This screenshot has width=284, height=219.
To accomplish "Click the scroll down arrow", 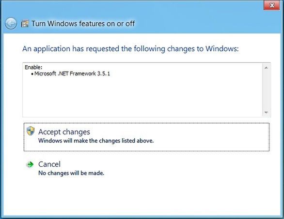I will point(266,112).
